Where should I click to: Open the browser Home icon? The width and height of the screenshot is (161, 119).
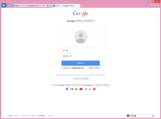[151, 5]
